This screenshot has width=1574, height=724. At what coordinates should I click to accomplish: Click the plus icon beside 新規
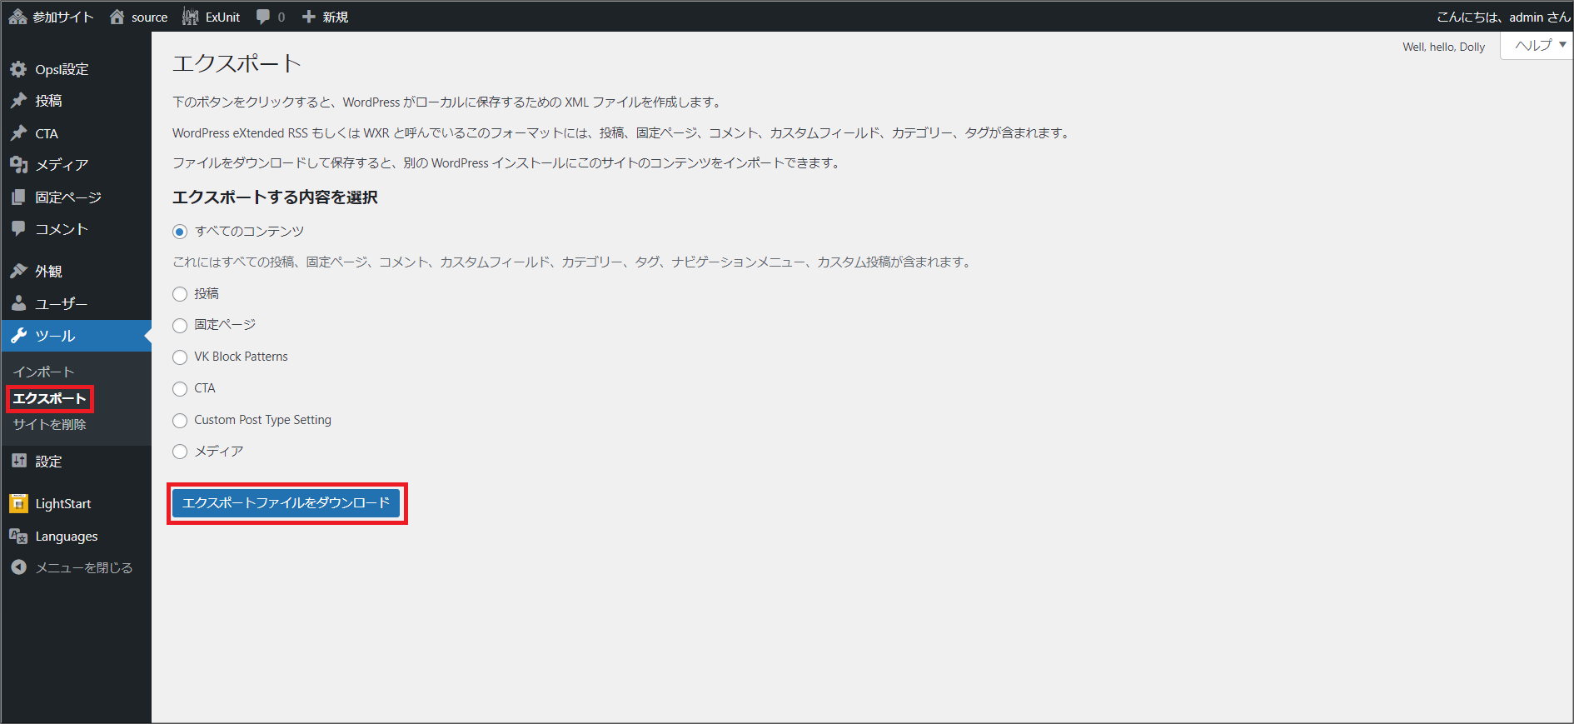pyautogui.click(x=309, y=17)
